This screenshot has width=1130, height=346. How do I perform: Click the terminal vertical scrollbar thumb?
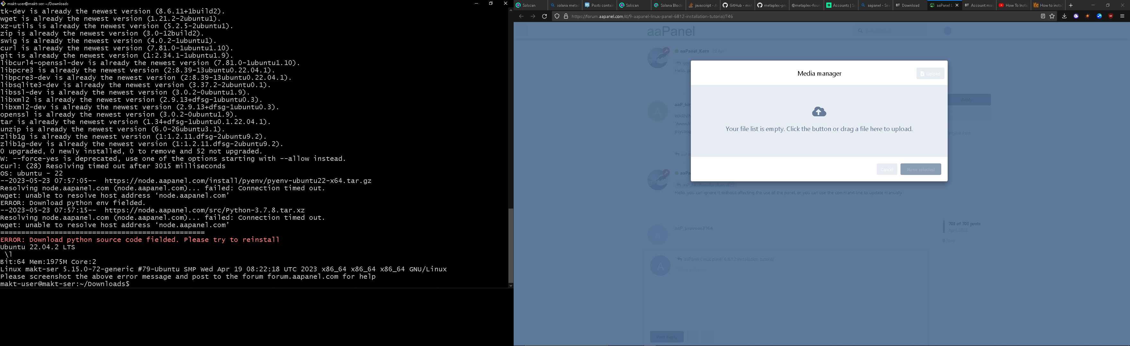pyautogui.click(x=511, y=245)
